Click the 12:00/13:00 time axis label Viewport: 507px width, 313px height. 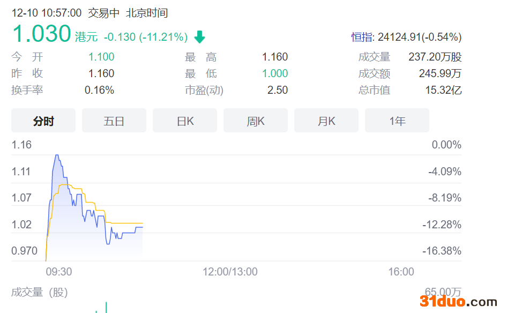[230, 272]
